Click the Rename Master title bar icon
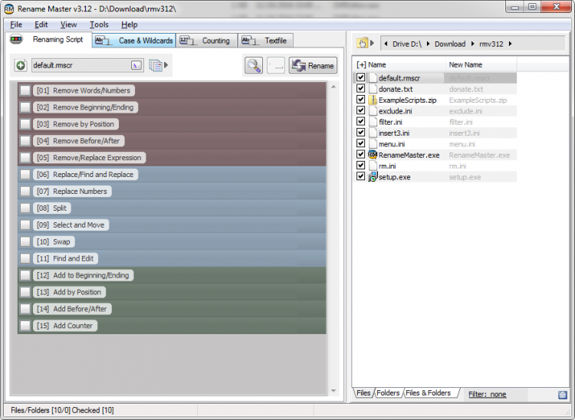Screen dimensions: 575x420 click(8, 8)
